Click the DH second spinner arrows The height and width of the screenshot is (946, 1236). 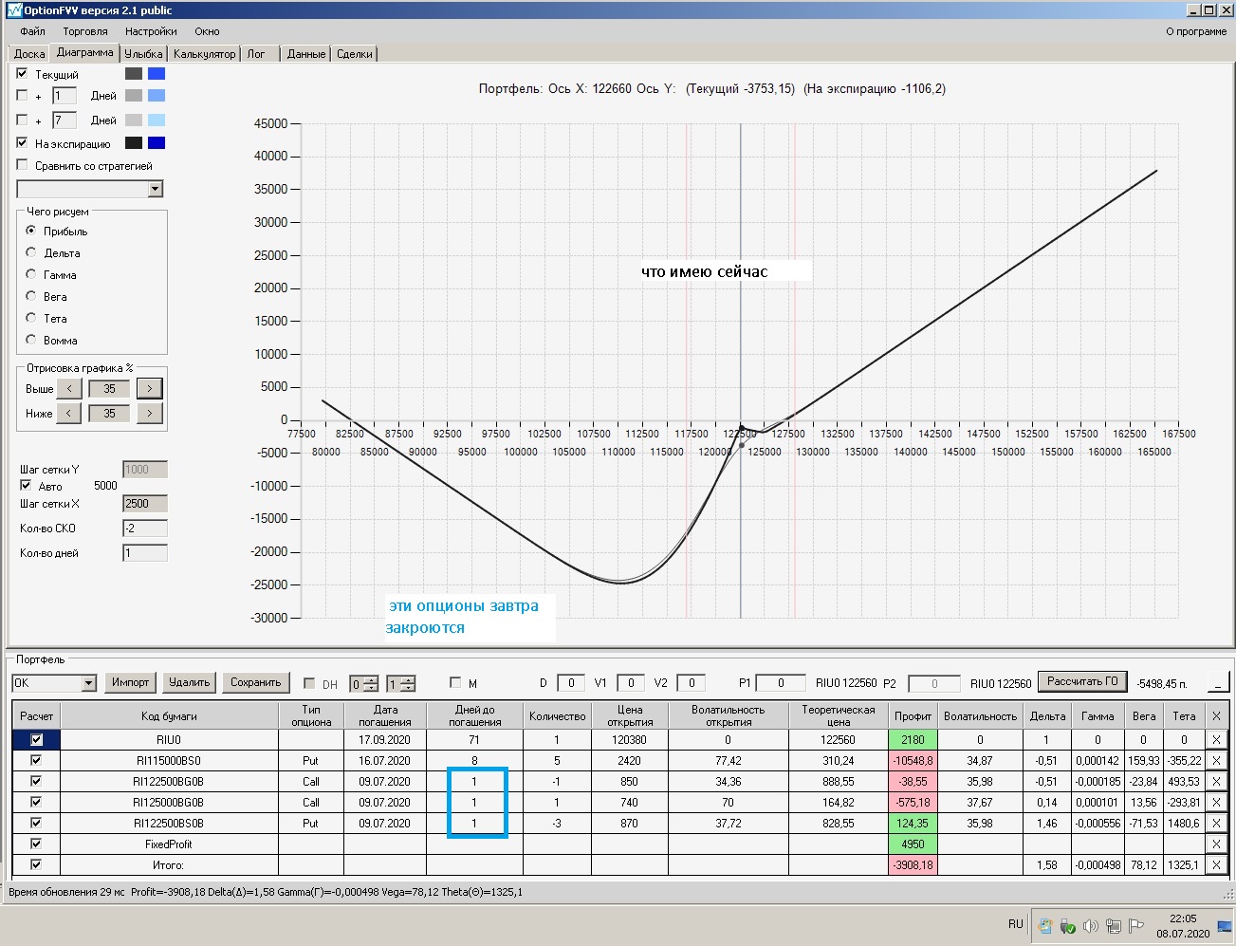[x=407, y=683]
